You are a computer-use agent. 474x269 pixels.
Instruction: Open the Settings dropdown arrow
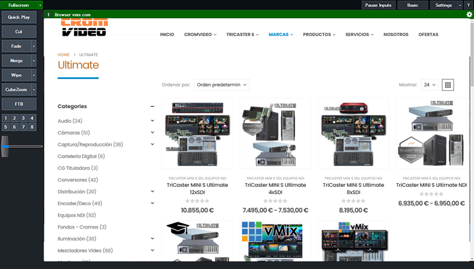point(460,5)
